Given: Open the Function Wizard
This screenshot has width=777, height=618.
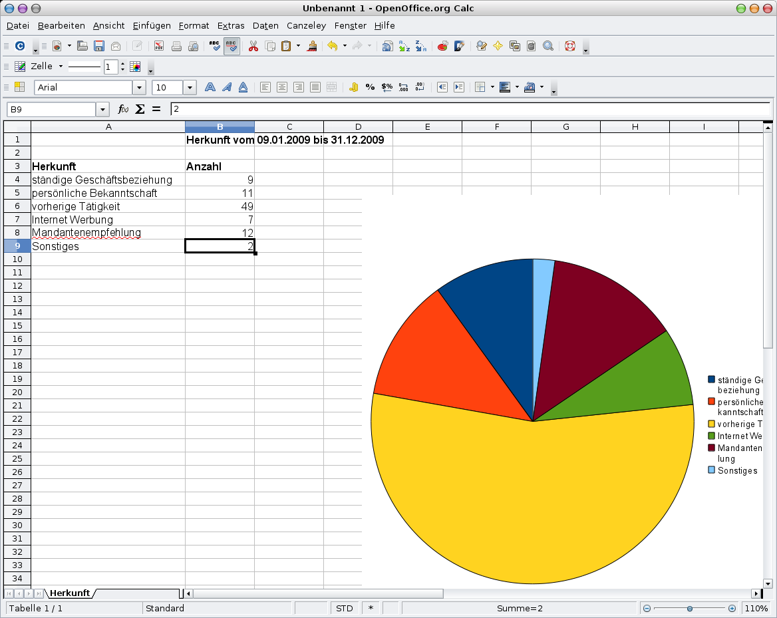Looking at the screenshot, I should click(x=123, y=109).
